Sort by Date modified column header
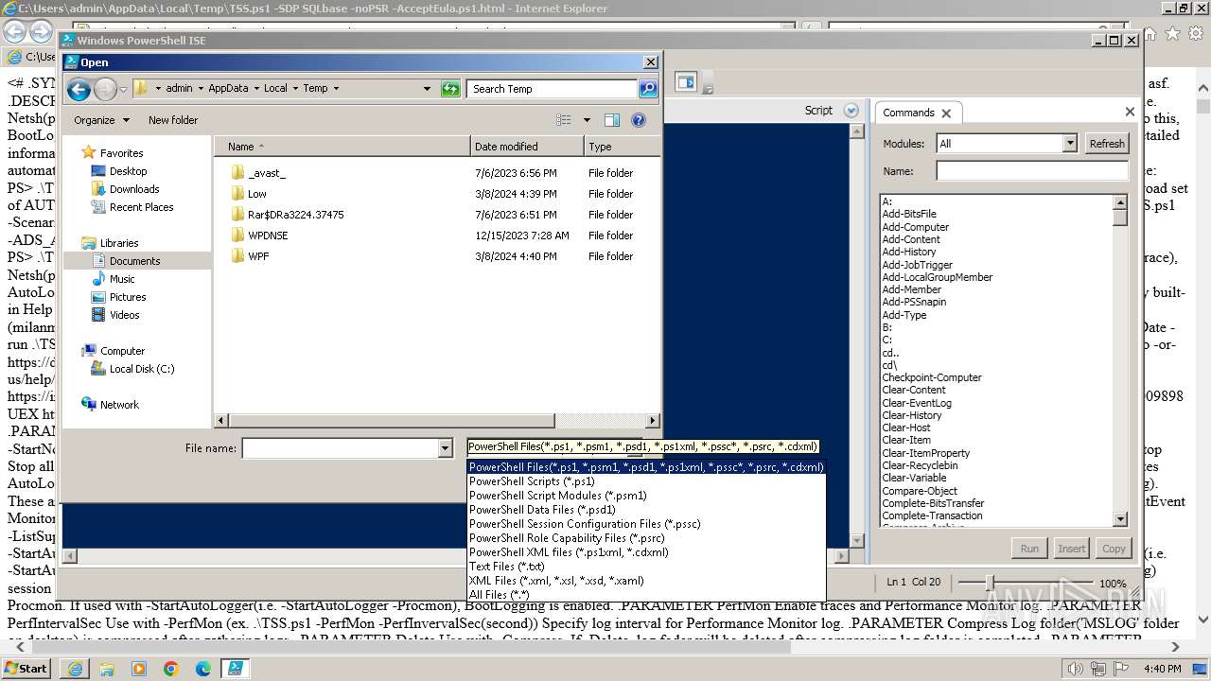The image size is (1211, 681). click(526, 147)
